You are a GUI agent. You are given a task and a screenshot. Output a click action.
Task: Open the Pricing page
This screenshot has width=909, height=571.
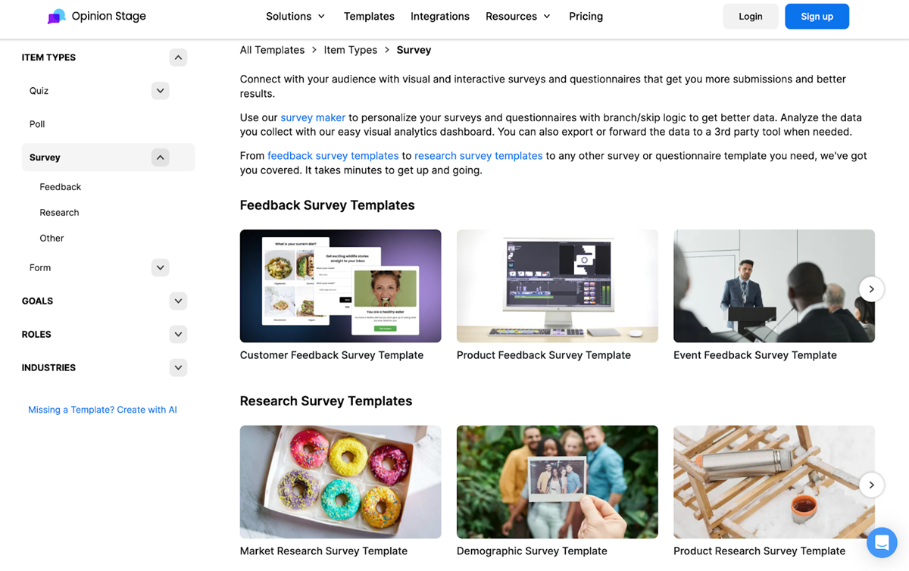pos(586,16)
